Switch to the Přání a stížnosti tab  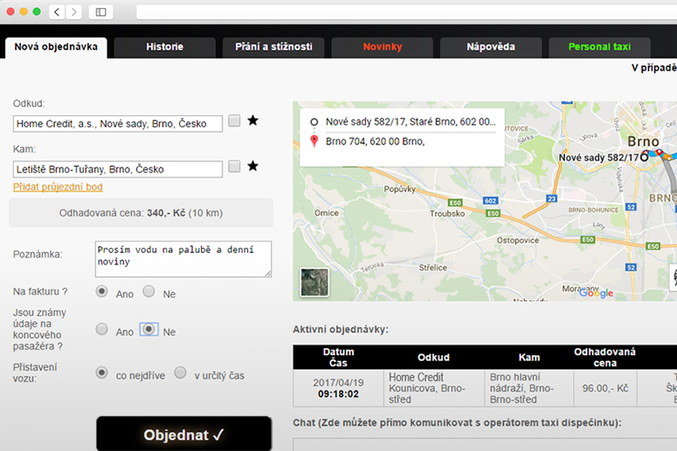[273, 46]
